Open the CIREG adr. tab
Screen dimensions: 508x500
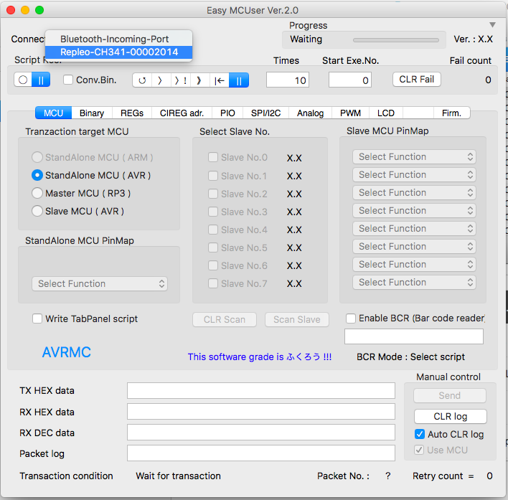click(x=182, y=113)
